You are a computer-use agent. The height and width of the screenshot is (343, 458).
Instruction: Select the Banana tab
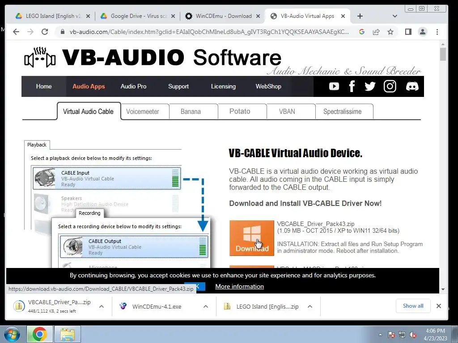coord(193,111)
